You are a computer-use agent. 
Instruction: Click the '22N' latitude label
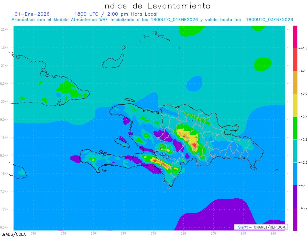pos(4,30)
